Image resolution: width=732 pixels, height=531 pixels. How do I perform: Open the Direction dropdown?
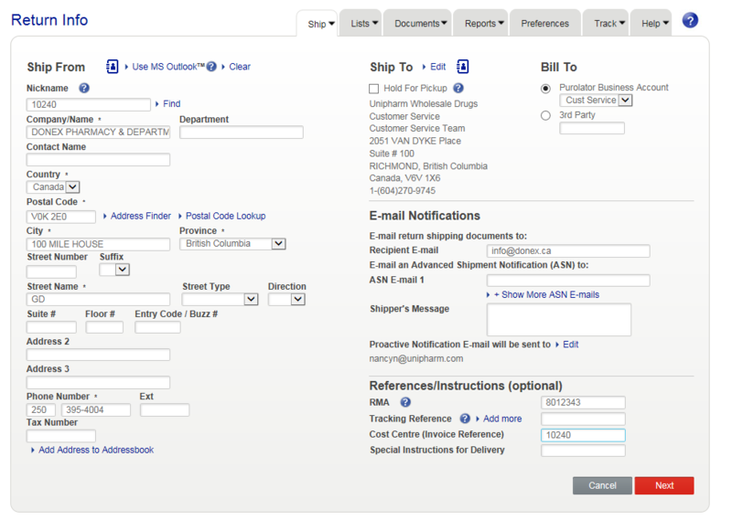pos(286,299)
